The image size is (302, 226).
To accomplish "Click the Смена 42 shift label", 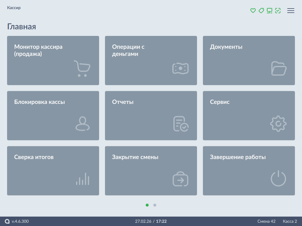I will (266, 221).
